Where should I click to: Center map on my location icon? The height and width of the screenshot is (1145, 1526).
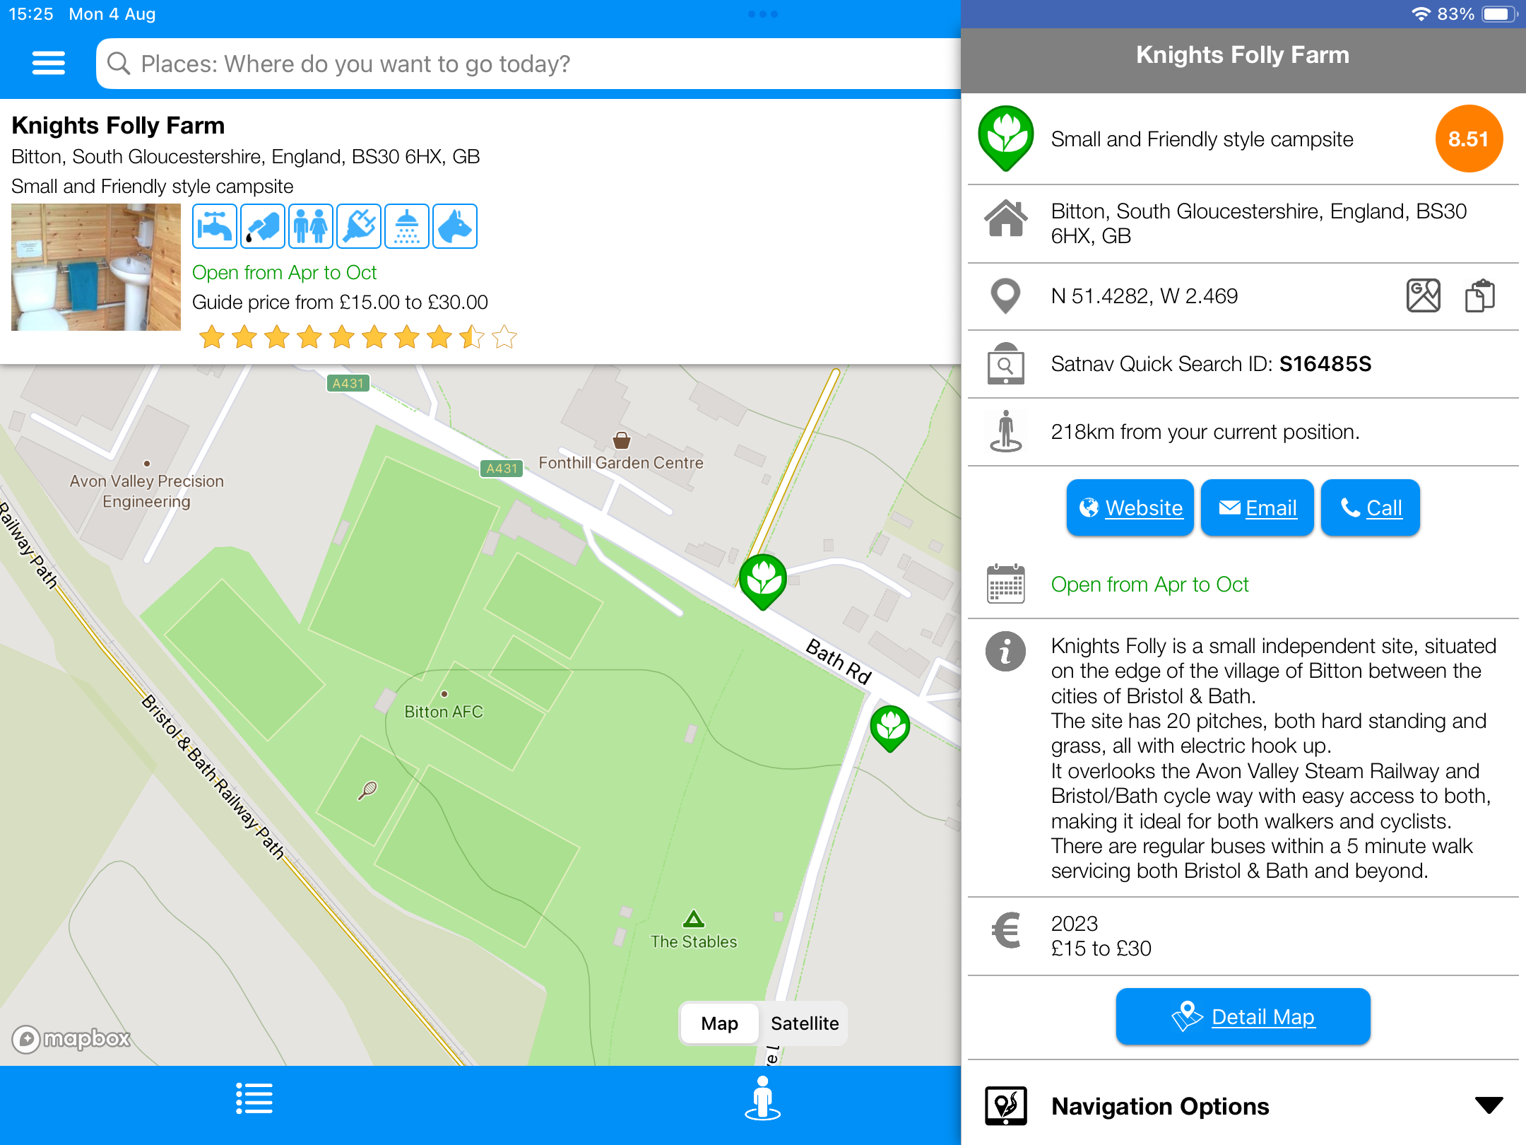(x=762, y=1099)
